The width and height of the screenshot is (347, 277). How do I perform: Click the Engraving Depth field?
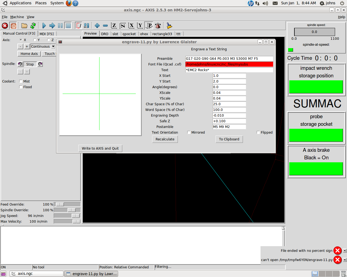pyautogui.click(x=229, y=115)
